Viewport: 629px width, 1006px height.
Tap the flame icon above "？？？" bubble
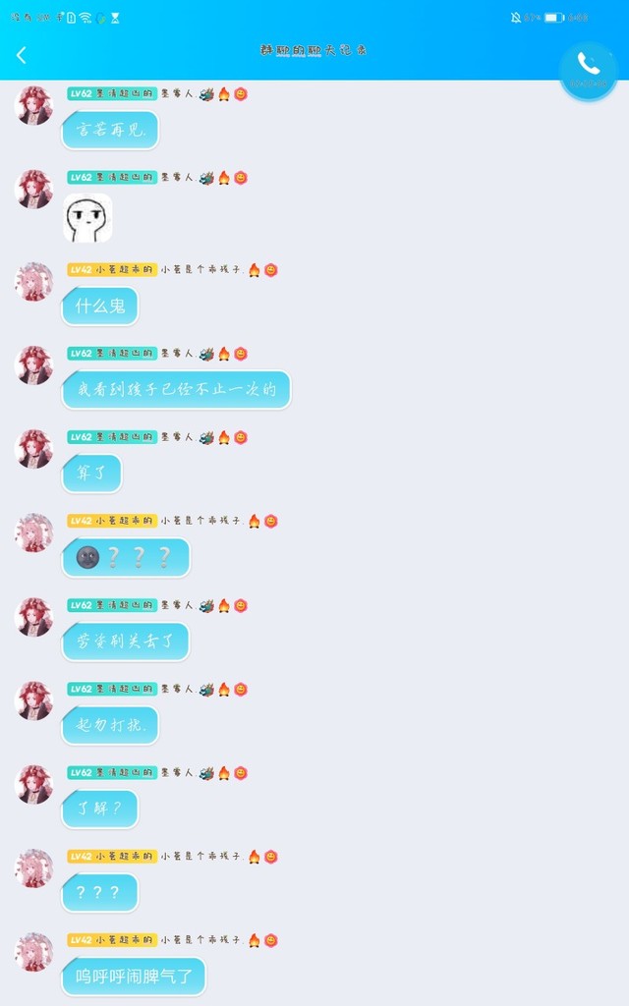click(x=255, y=857)
